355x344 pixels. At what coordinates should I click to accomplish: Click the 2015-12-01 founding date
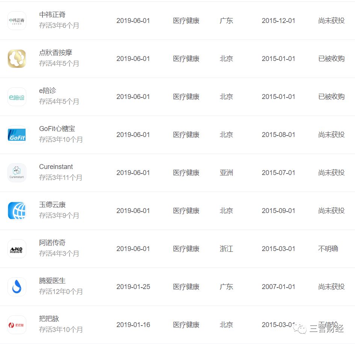click(278, 21)
